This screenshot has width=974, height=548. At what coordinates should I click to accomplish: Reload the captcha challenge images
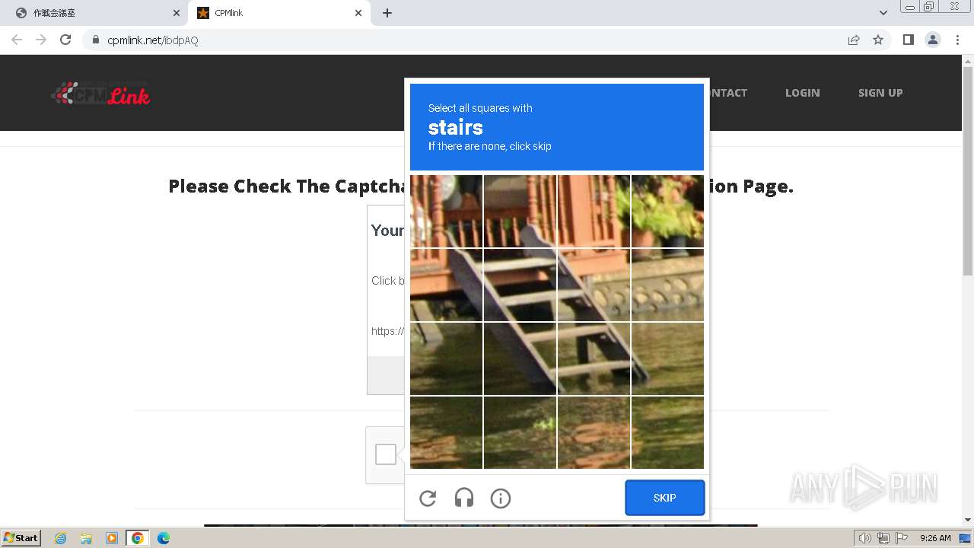[x=428, y=499]
